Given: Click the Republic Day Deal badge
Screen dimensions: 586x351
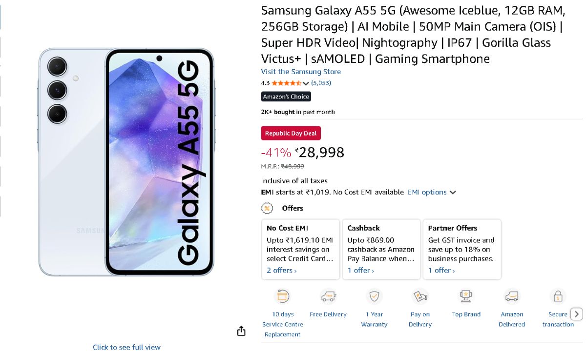Looking at the screenshot, I should click(291, 133).
